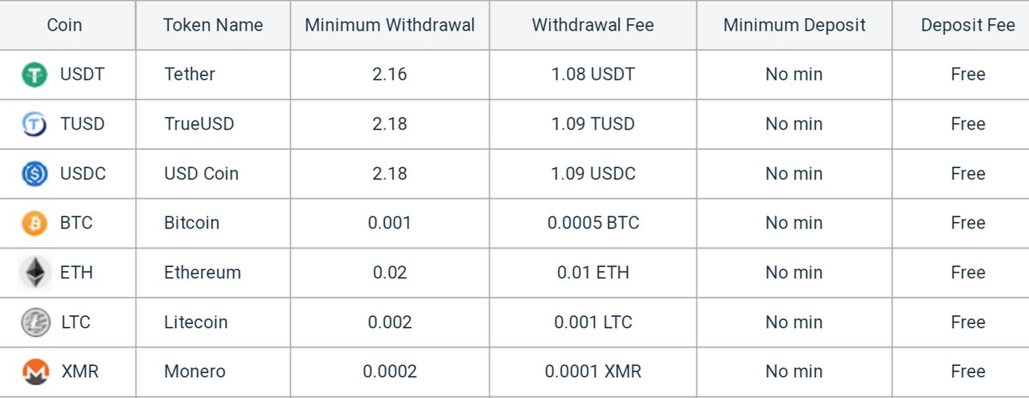Image resolution: width=1029 pixels, height=398 pixels.
Task: Click the TrueUSD TUSD coin icon
Action: pos(35,124)
